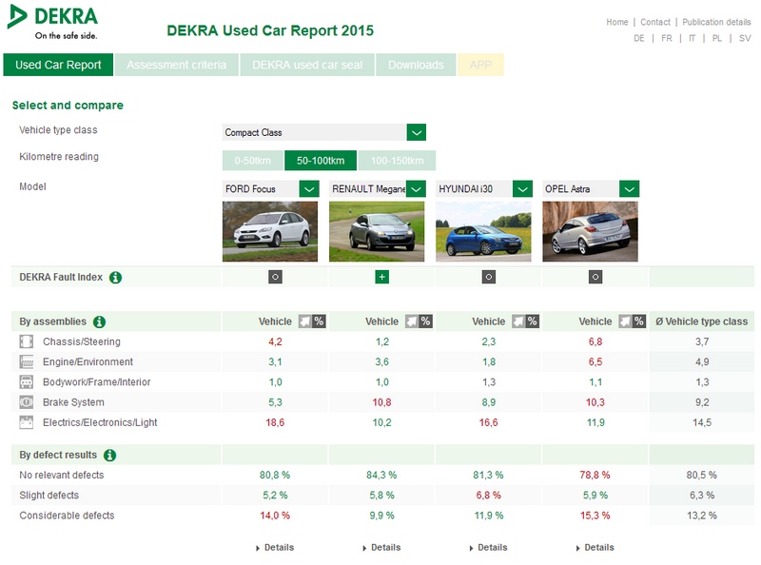Select the 50-100tkm kilometre reading
Image resolution: width=761 pixels, height=565 pixels.
(x=321, y=161)
